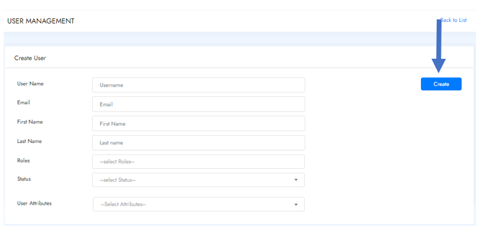Click the USER MANAGEMENT heading
The width and height of the screenshot is (490, 238).
41,21
